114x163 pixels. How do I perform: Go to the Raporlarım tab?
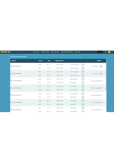click(x=55, y=52)
